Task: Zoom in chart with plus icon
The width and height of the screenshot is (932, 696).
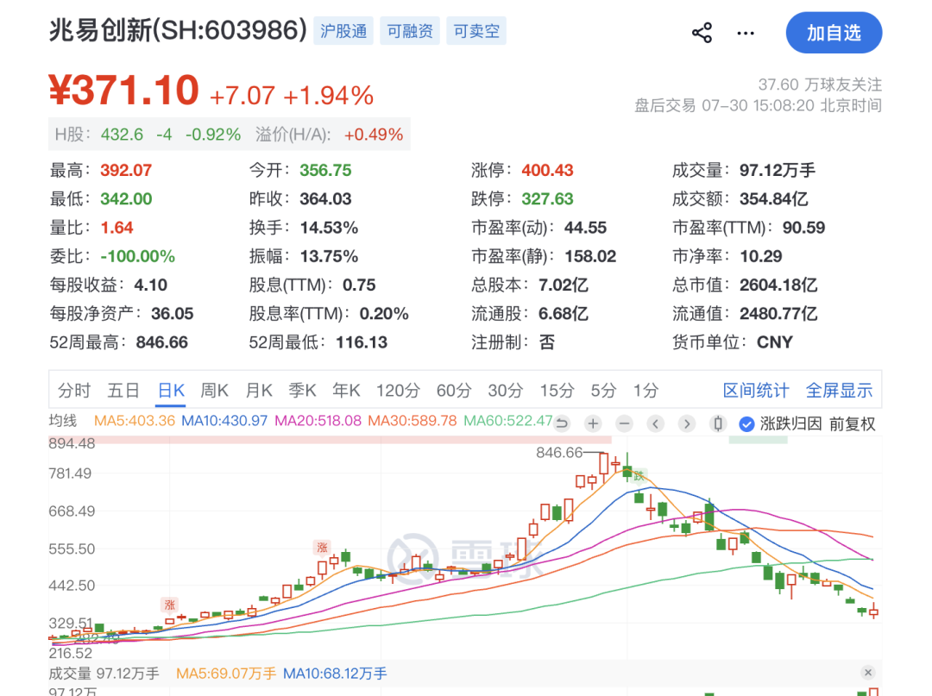Action: pos(593,423)
